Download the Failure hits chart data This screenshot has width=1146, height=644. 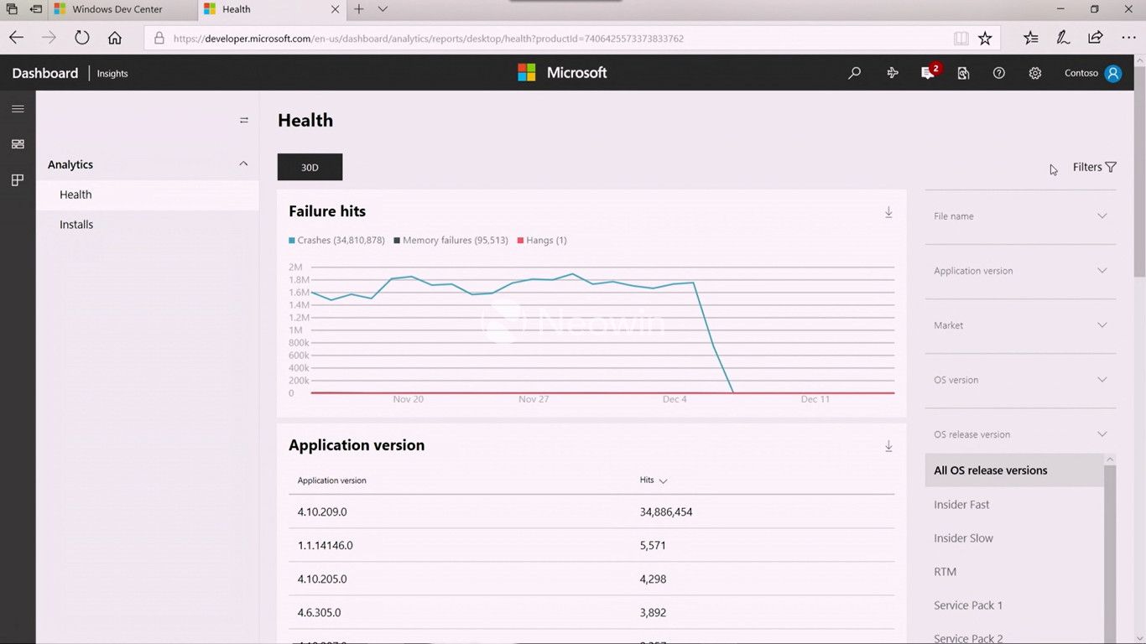[888, 212]
